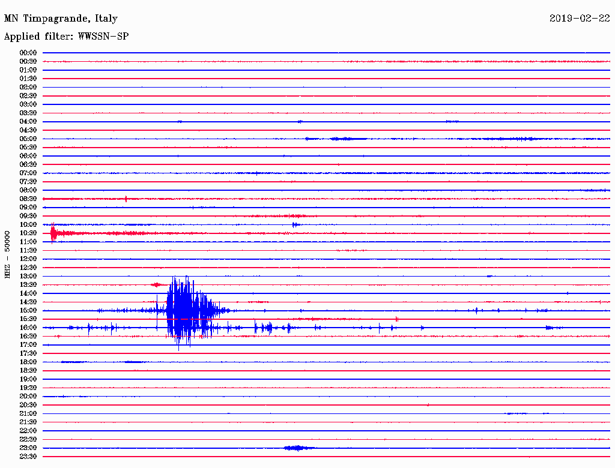
Task: Click the '09:30' time label
Action: [28, 216]
